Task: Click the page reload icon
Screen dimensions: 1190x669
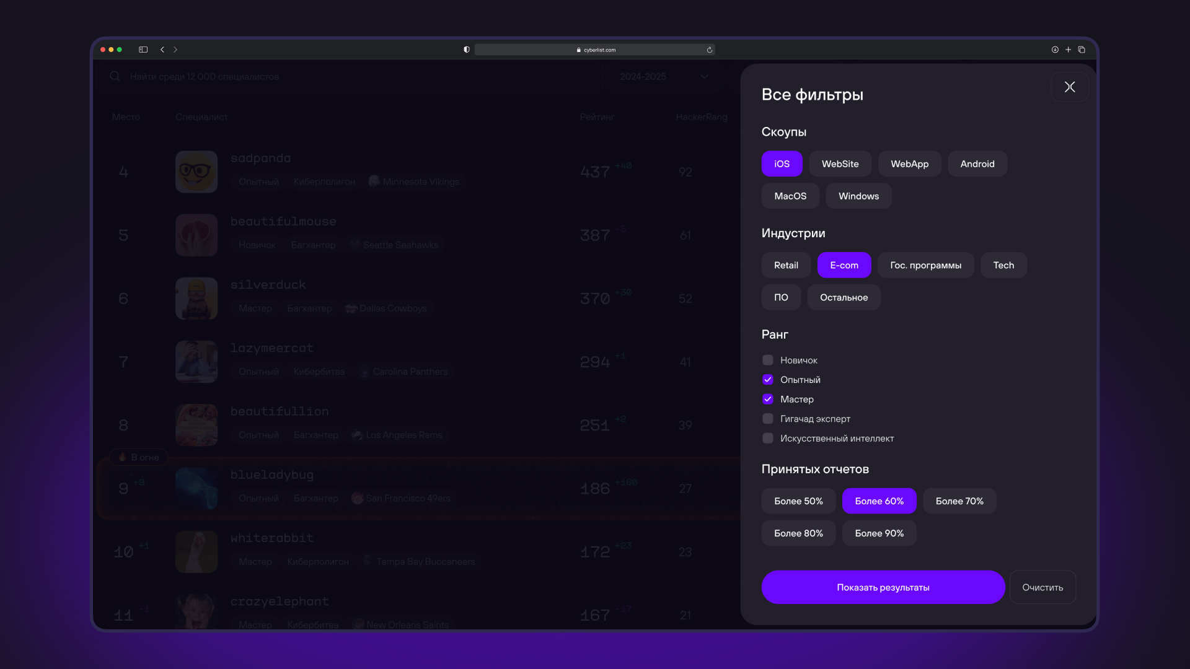Action: [709, 50]
